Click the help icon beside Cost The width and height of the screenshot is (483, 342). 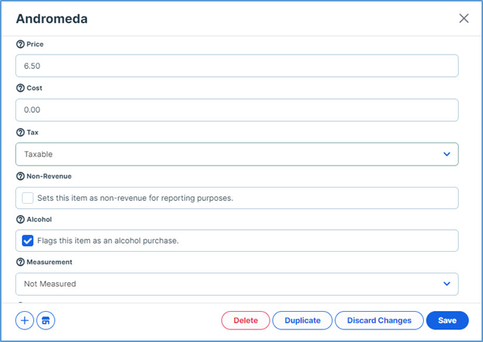(x=20, y=88)
